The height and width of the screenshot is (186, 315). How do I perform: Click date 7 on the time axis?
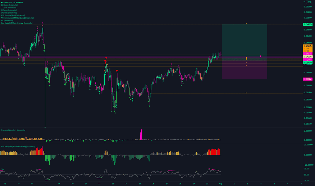pos(301,184)
